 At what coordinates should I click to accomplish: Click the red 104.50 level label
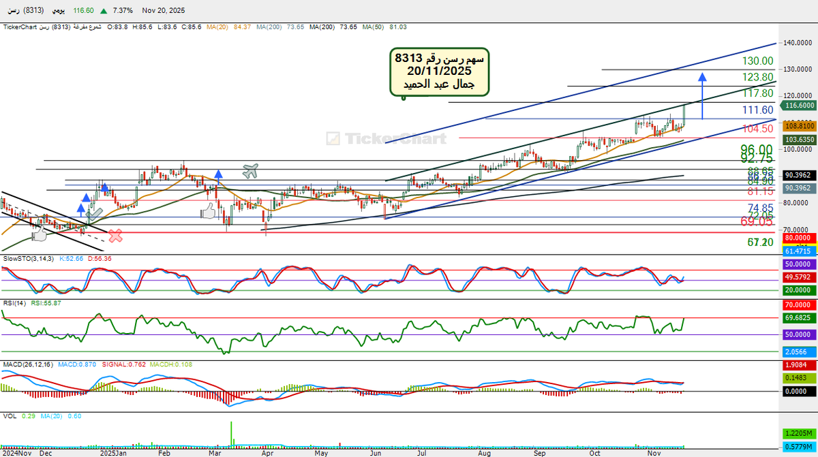(x=757, y=128)
